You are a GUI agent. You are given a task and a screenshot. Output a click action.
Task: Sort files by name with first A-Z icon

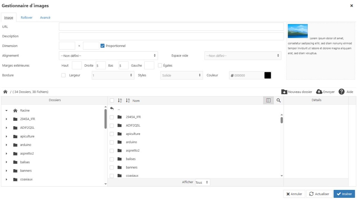[x=120, y=101]
